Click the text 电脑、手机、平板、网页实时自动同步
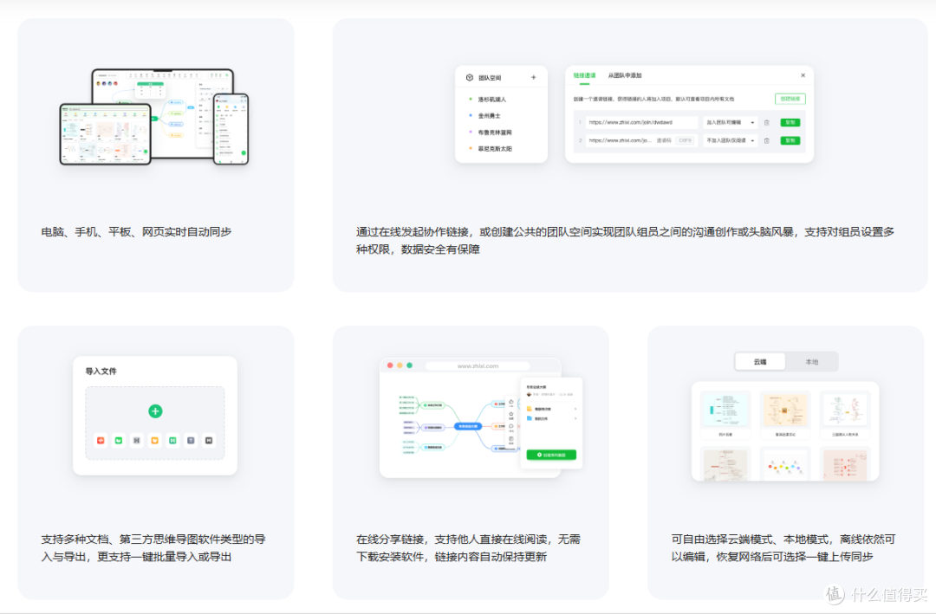The height and width of the screenshot is (614, 936). click(136, 231)
